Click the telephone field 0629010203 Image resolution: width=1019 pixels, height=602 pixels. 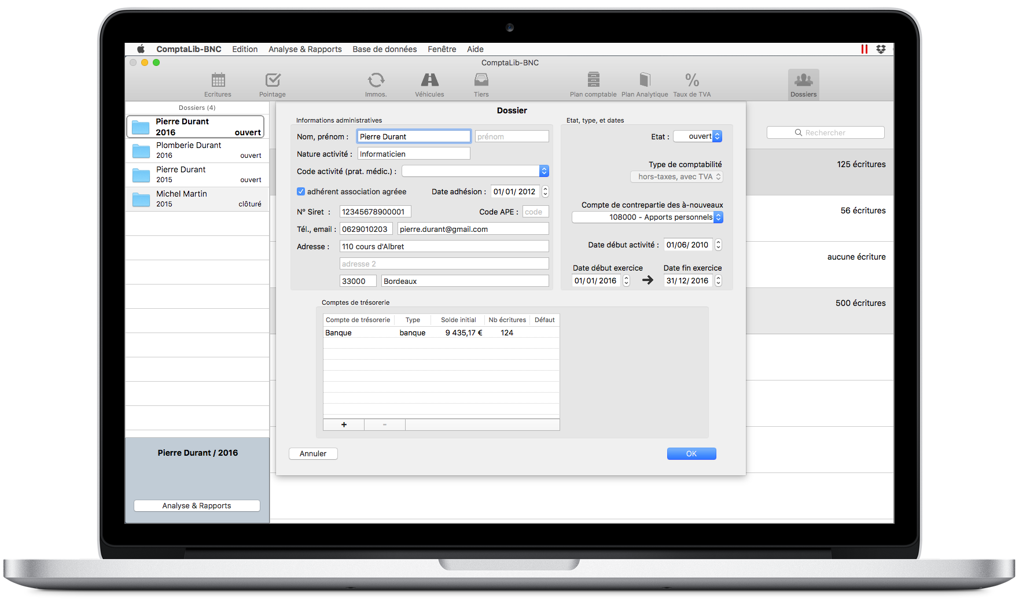pyautogui.click(x=366, y=229)
